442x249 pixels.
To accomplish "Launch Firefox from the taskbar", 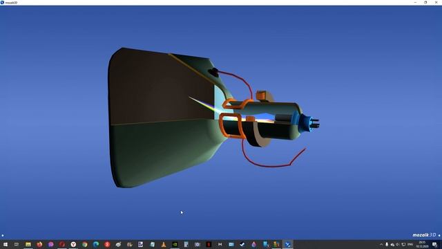I will (x=39, y=244).
